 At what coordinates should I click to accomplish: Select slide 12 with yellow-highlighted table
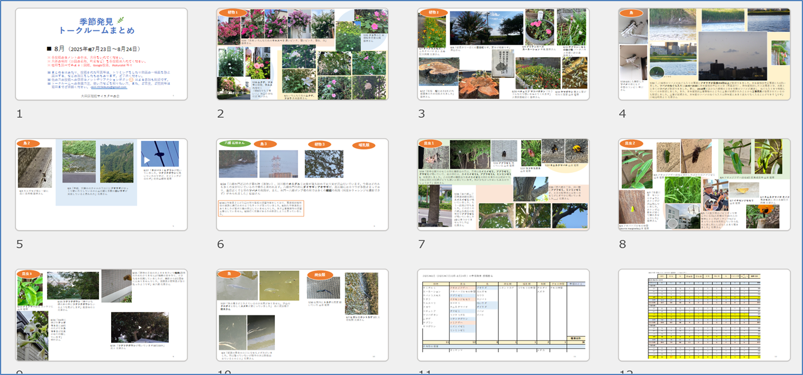point(704,315)
